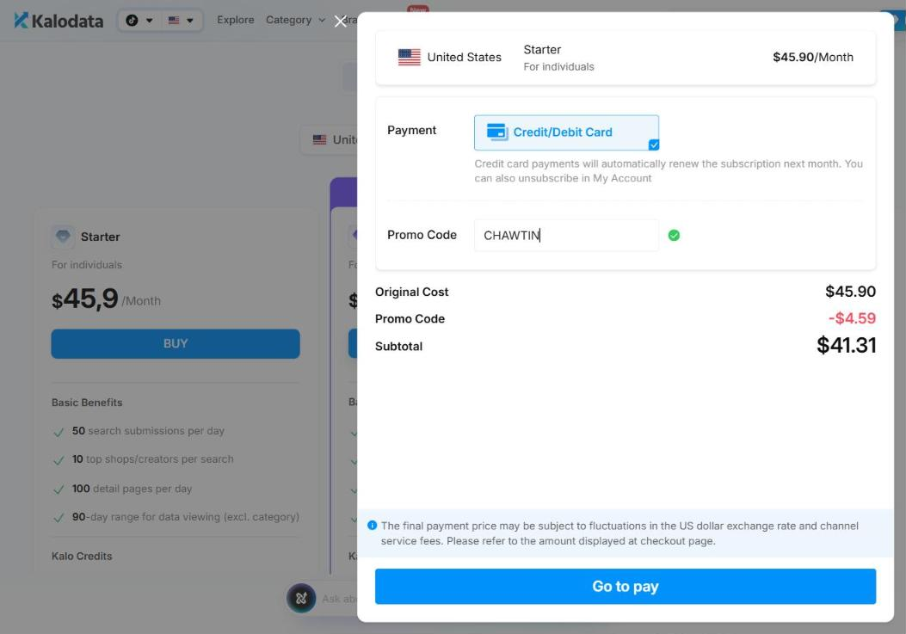Click the BUY button under Starter plan
Image resolution: width=906 pixels, height=634 pixels.
point(175,343)
